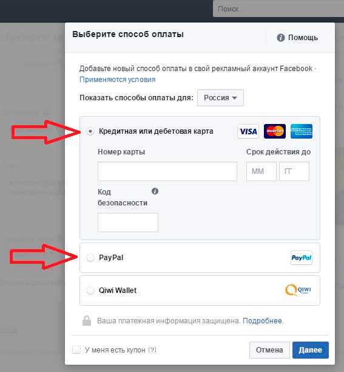Click Далее to continue

click(x=311, y=350)
